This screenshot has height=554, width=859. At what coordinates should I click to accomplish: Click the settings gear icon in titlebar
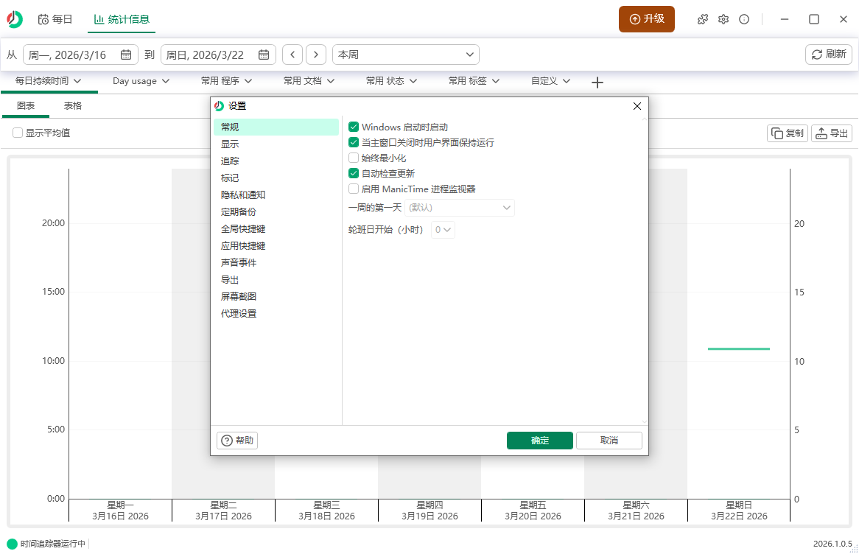723,20
